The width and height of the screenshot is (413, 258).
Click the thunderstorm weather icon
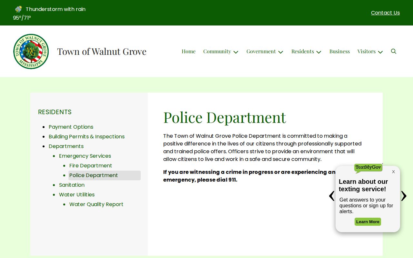click(x=18, y=9)
